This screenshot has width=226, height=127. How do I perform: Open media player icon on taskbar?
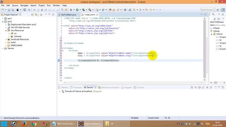14,124
